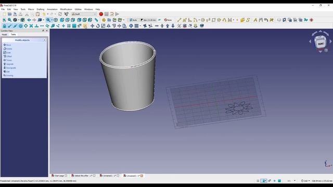333x187 pixels.
Task: Toggle the Draft grid visibility button
Action: (85, 26)
